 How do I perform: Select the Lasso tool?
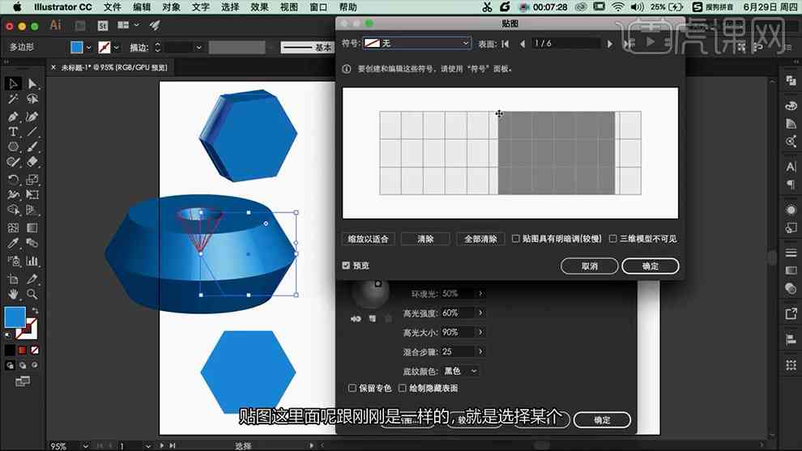click(x=32, y=100)
